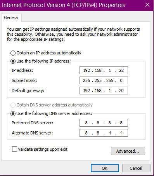Viewport: 154px width, 176px height.
Task: Click the Alternate DNS server last octet
Action: pos(121,133)
